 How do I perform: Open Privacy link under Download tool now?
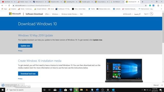[20, 79]
